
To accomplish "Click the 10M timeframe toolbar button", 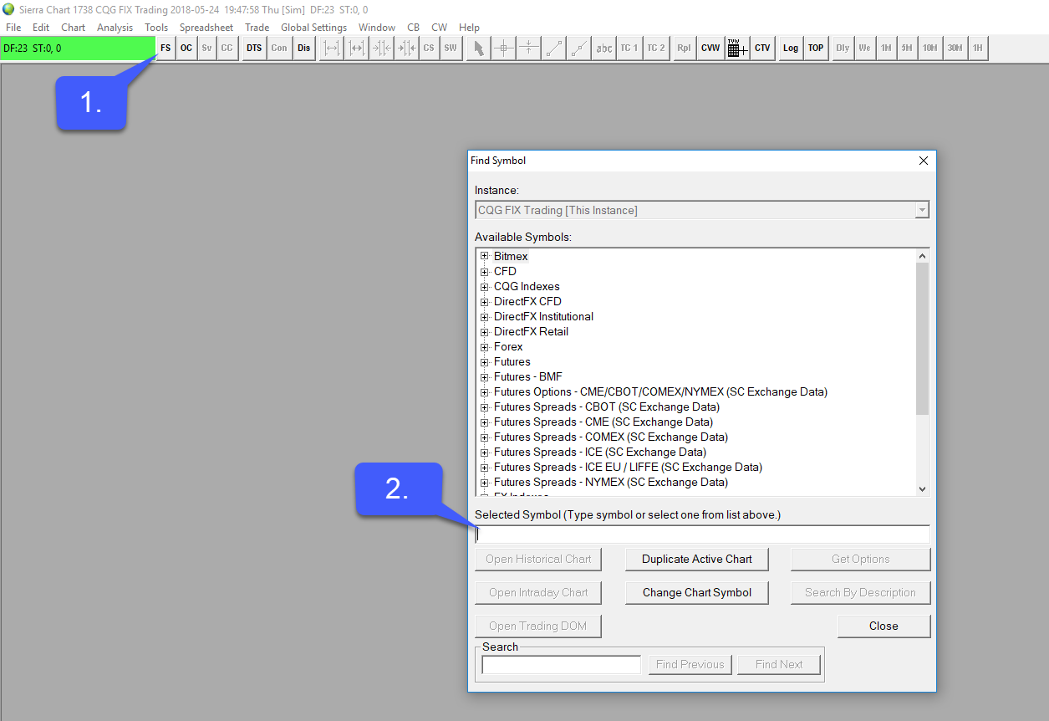I will [x=929, y=49].
